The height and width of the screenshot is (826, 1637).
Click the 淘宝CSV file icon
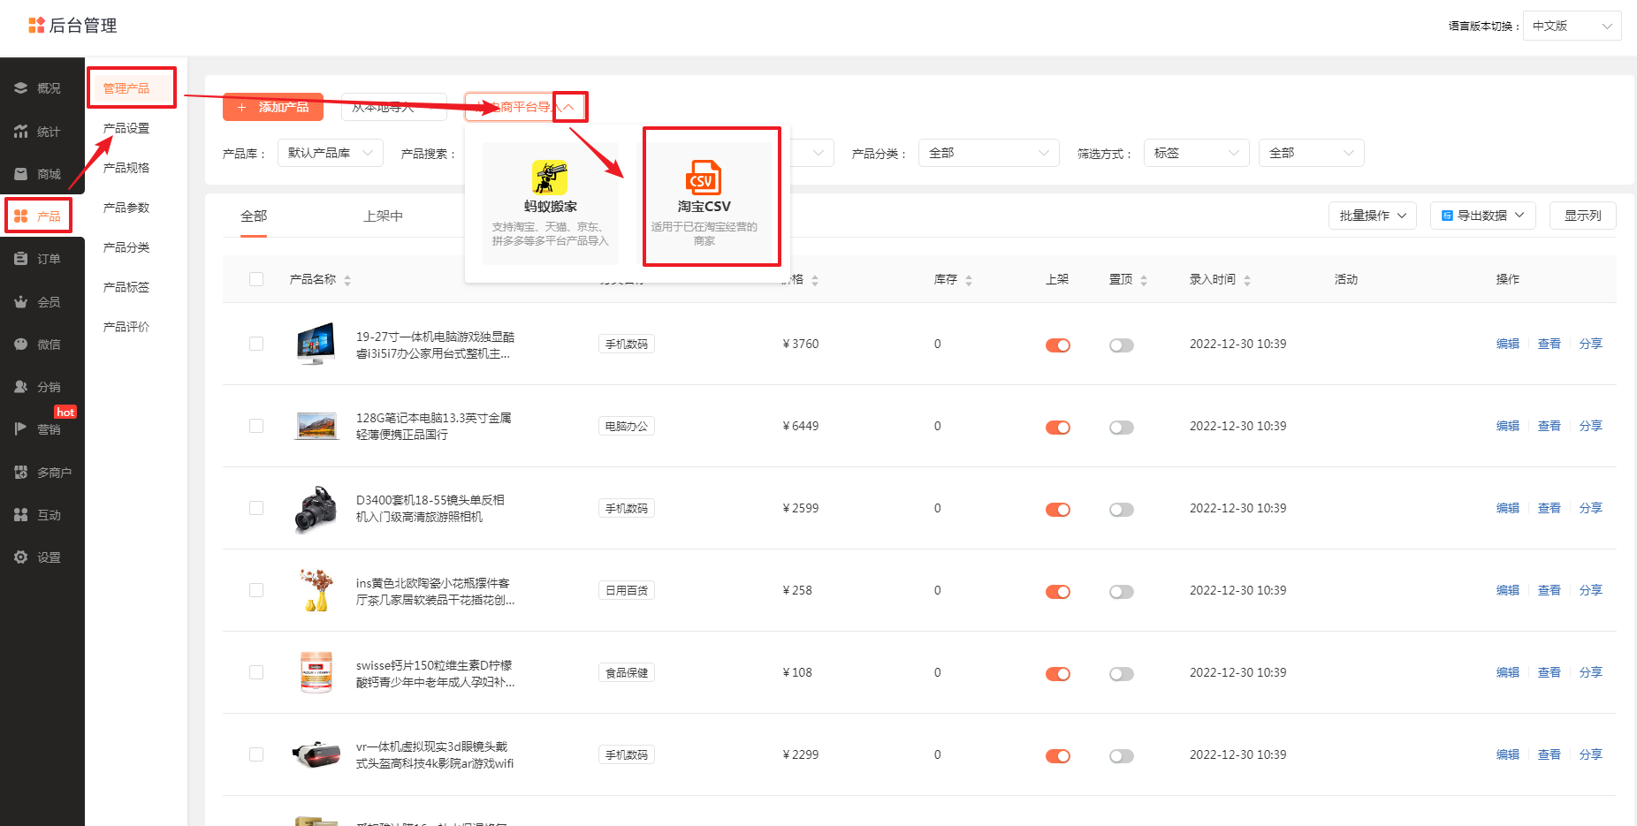(x=704, y=178)
